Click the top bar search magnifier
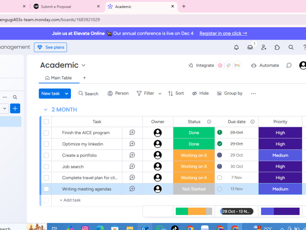306x230 pixels. tap(291, 47)
